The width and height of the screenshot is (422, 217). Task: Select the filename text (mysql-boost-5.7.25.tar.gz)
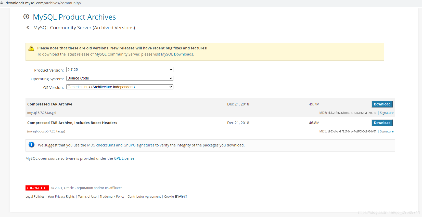tap(46, 131)
